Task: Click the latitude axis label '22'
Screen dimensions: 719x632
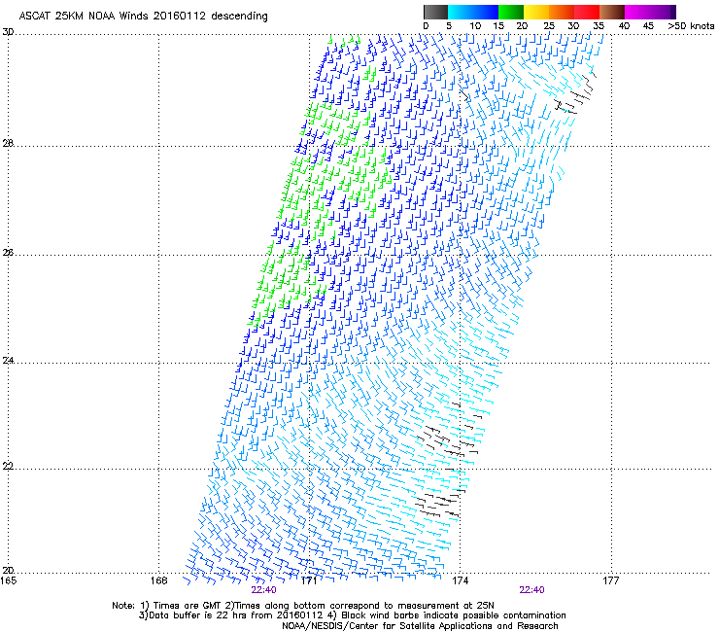Action: click(8, 466)
